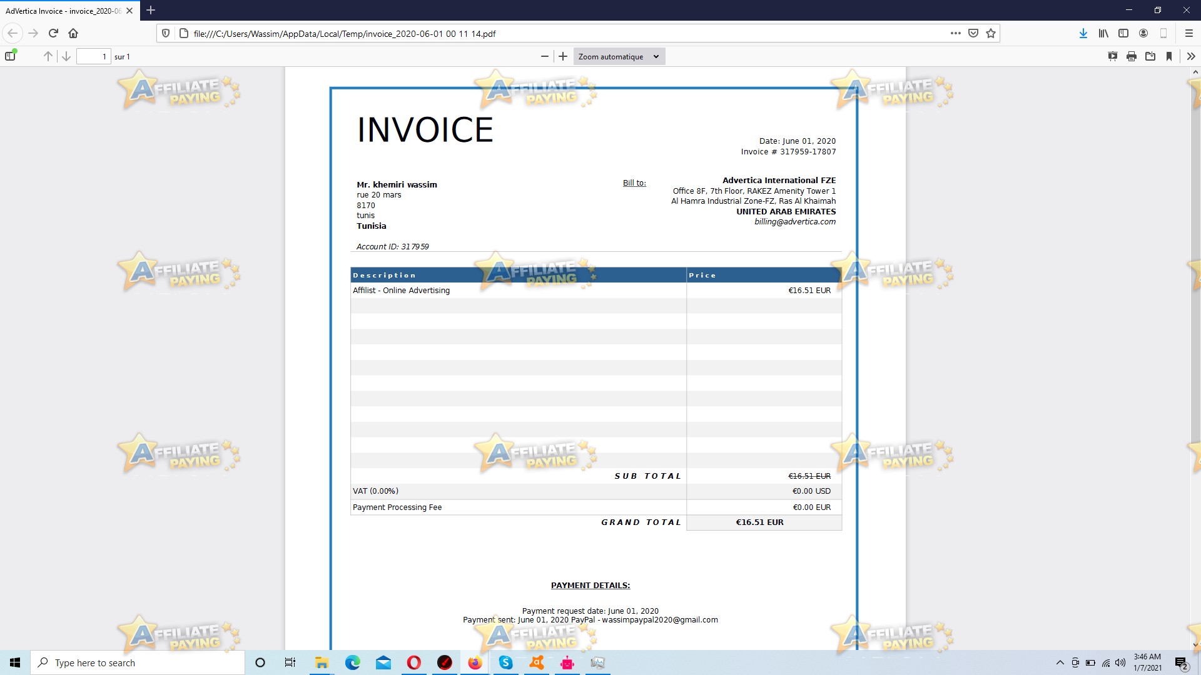Open the Windows Start menu
The width and height of the screenshot is (1201, 675).
pos(15,662)
